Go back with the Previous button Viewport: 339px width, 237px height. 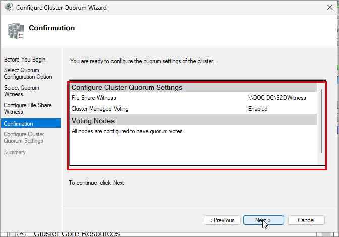222,220
